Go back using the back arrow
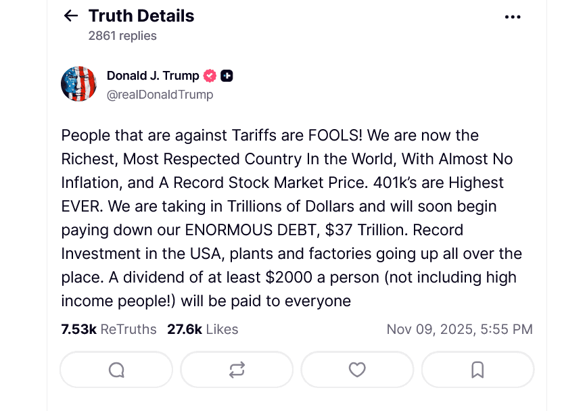The width and height of the screenshot is (562, 411). pos(70,16)
